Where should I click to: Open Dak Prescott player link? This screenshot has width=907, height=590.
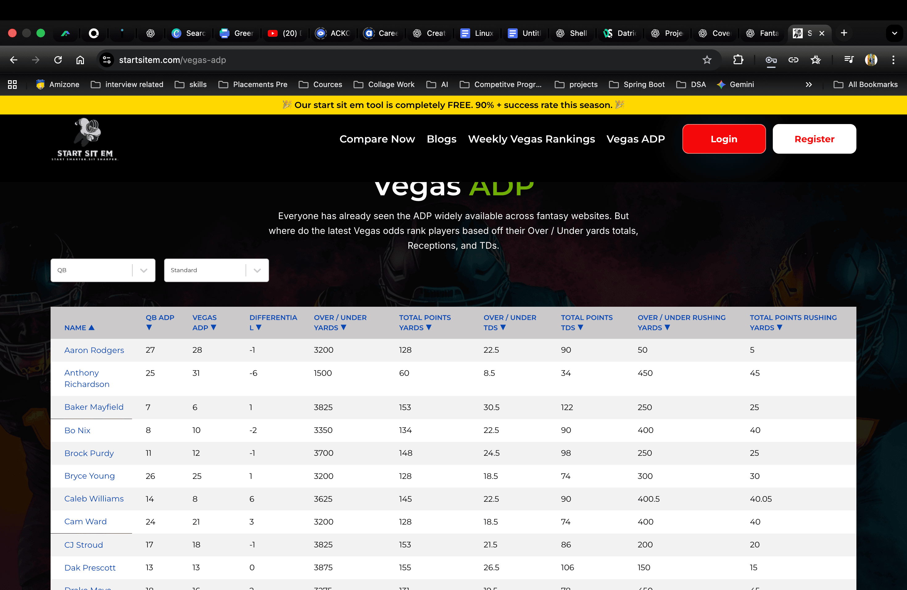point(90,567)
